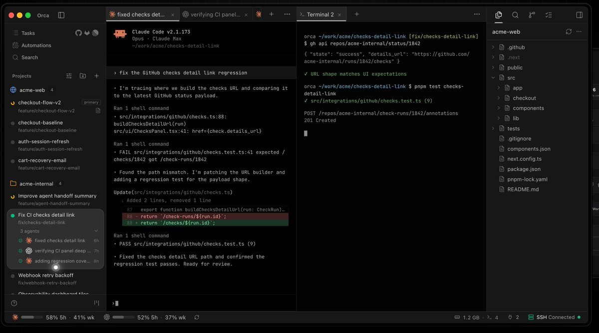Click SSH Connected status indicator

click(x=555, y=317)
